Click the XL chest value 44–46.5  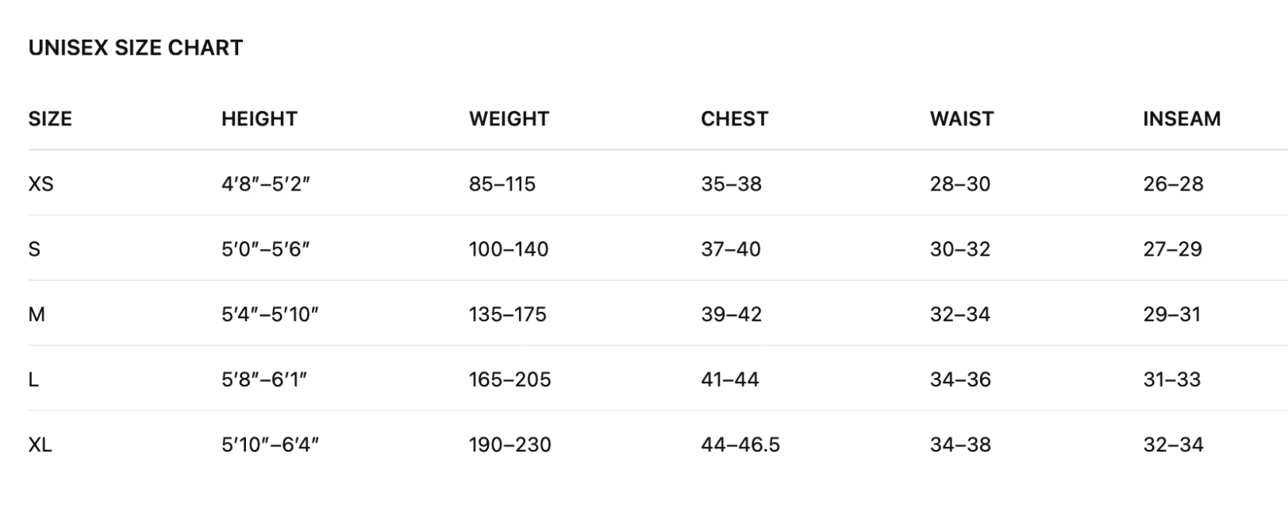(740, 444)
